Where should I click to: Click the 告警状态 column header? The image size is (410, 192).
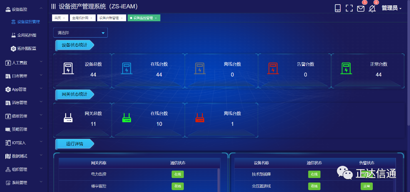[x=367, y=163]
